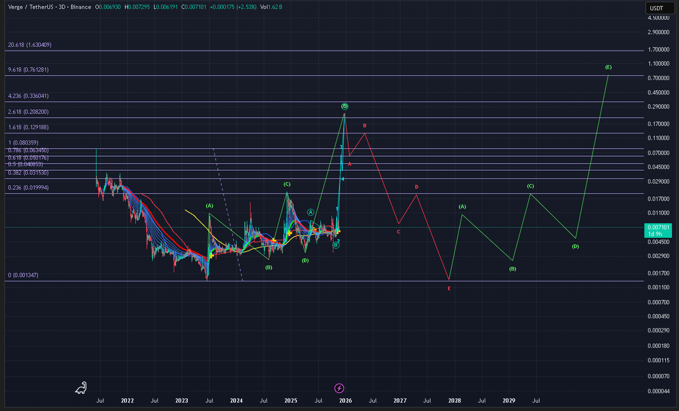This screenshot has width=679, height=411.
Task: Click the cyan wave number 4
Action: pos(343,179)
